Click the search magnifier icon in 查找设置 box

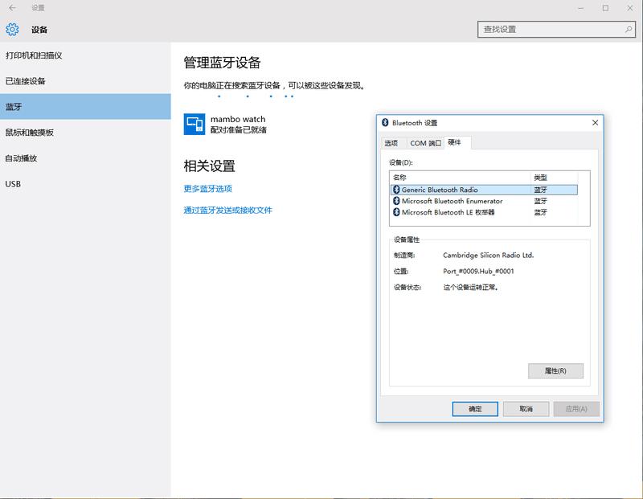630,27
